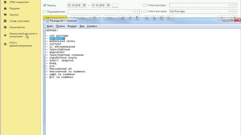This screenshot has width=241, height=135.
Task: Clear the Подразделение field with its x button
Action: click(x=139, y=12)
